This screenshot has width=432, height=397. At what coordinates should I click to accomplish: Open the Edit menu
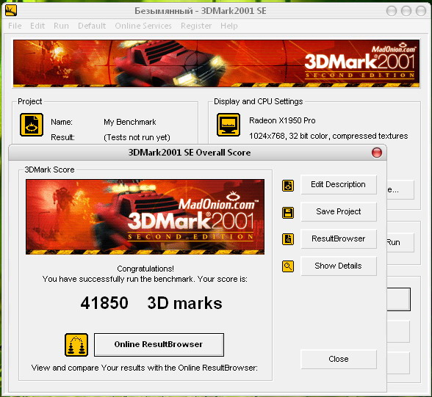[x=37, y=26]
